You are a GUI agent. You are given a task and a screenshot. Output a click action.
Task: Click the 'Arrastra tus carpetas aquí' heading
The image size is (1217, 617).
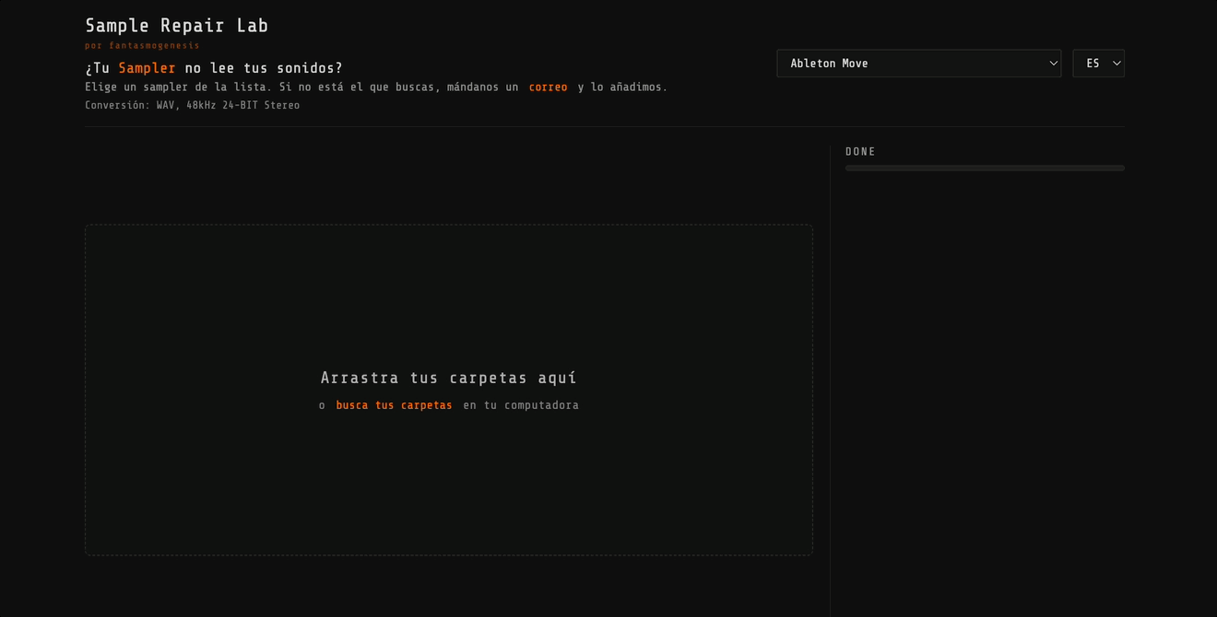coord(448,378)
